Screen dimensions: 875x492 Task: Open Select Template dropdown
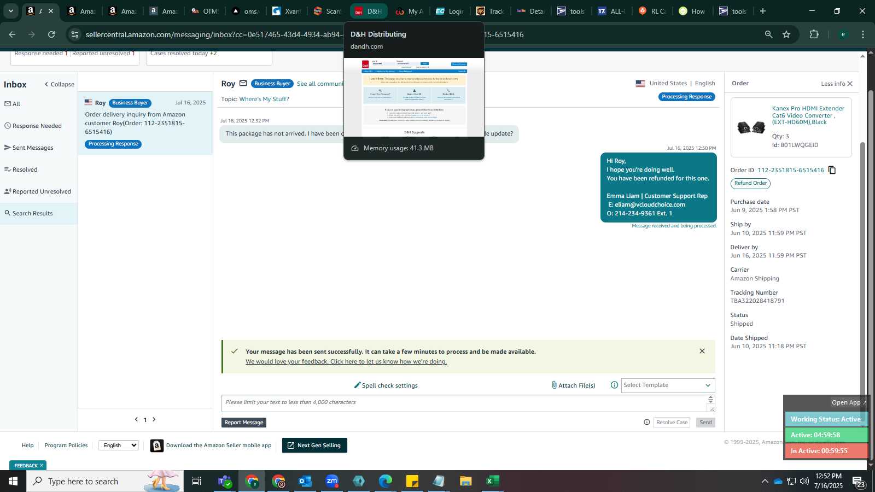tap(668, 385)
